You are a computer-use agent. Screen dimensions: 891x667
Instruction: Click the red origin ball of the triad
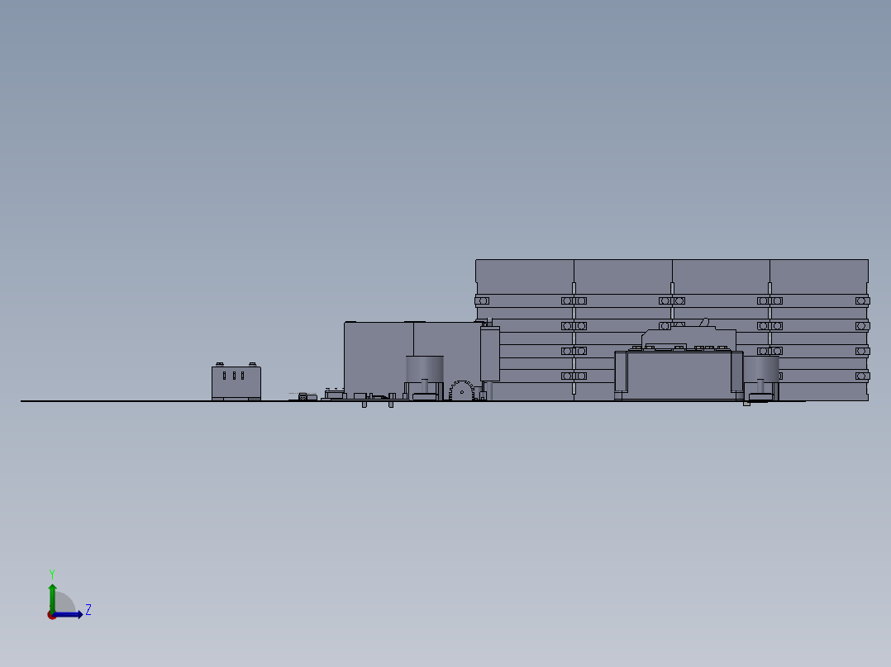[52, 615]
